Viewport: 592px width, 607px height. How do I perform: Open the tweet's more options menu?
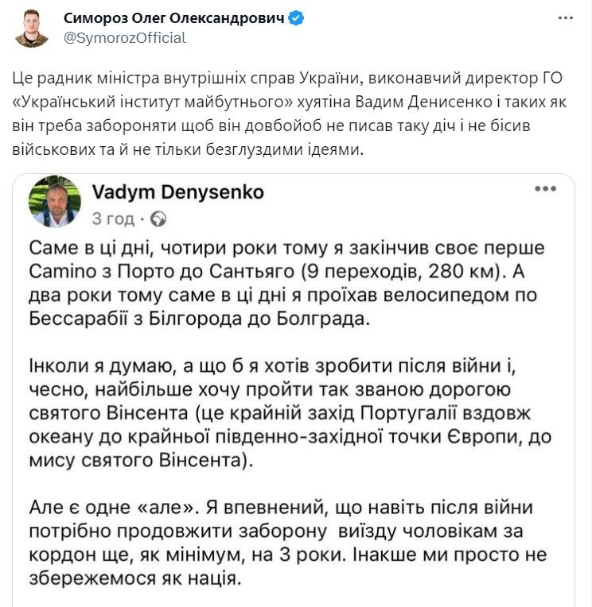click(x=565, y=17)
